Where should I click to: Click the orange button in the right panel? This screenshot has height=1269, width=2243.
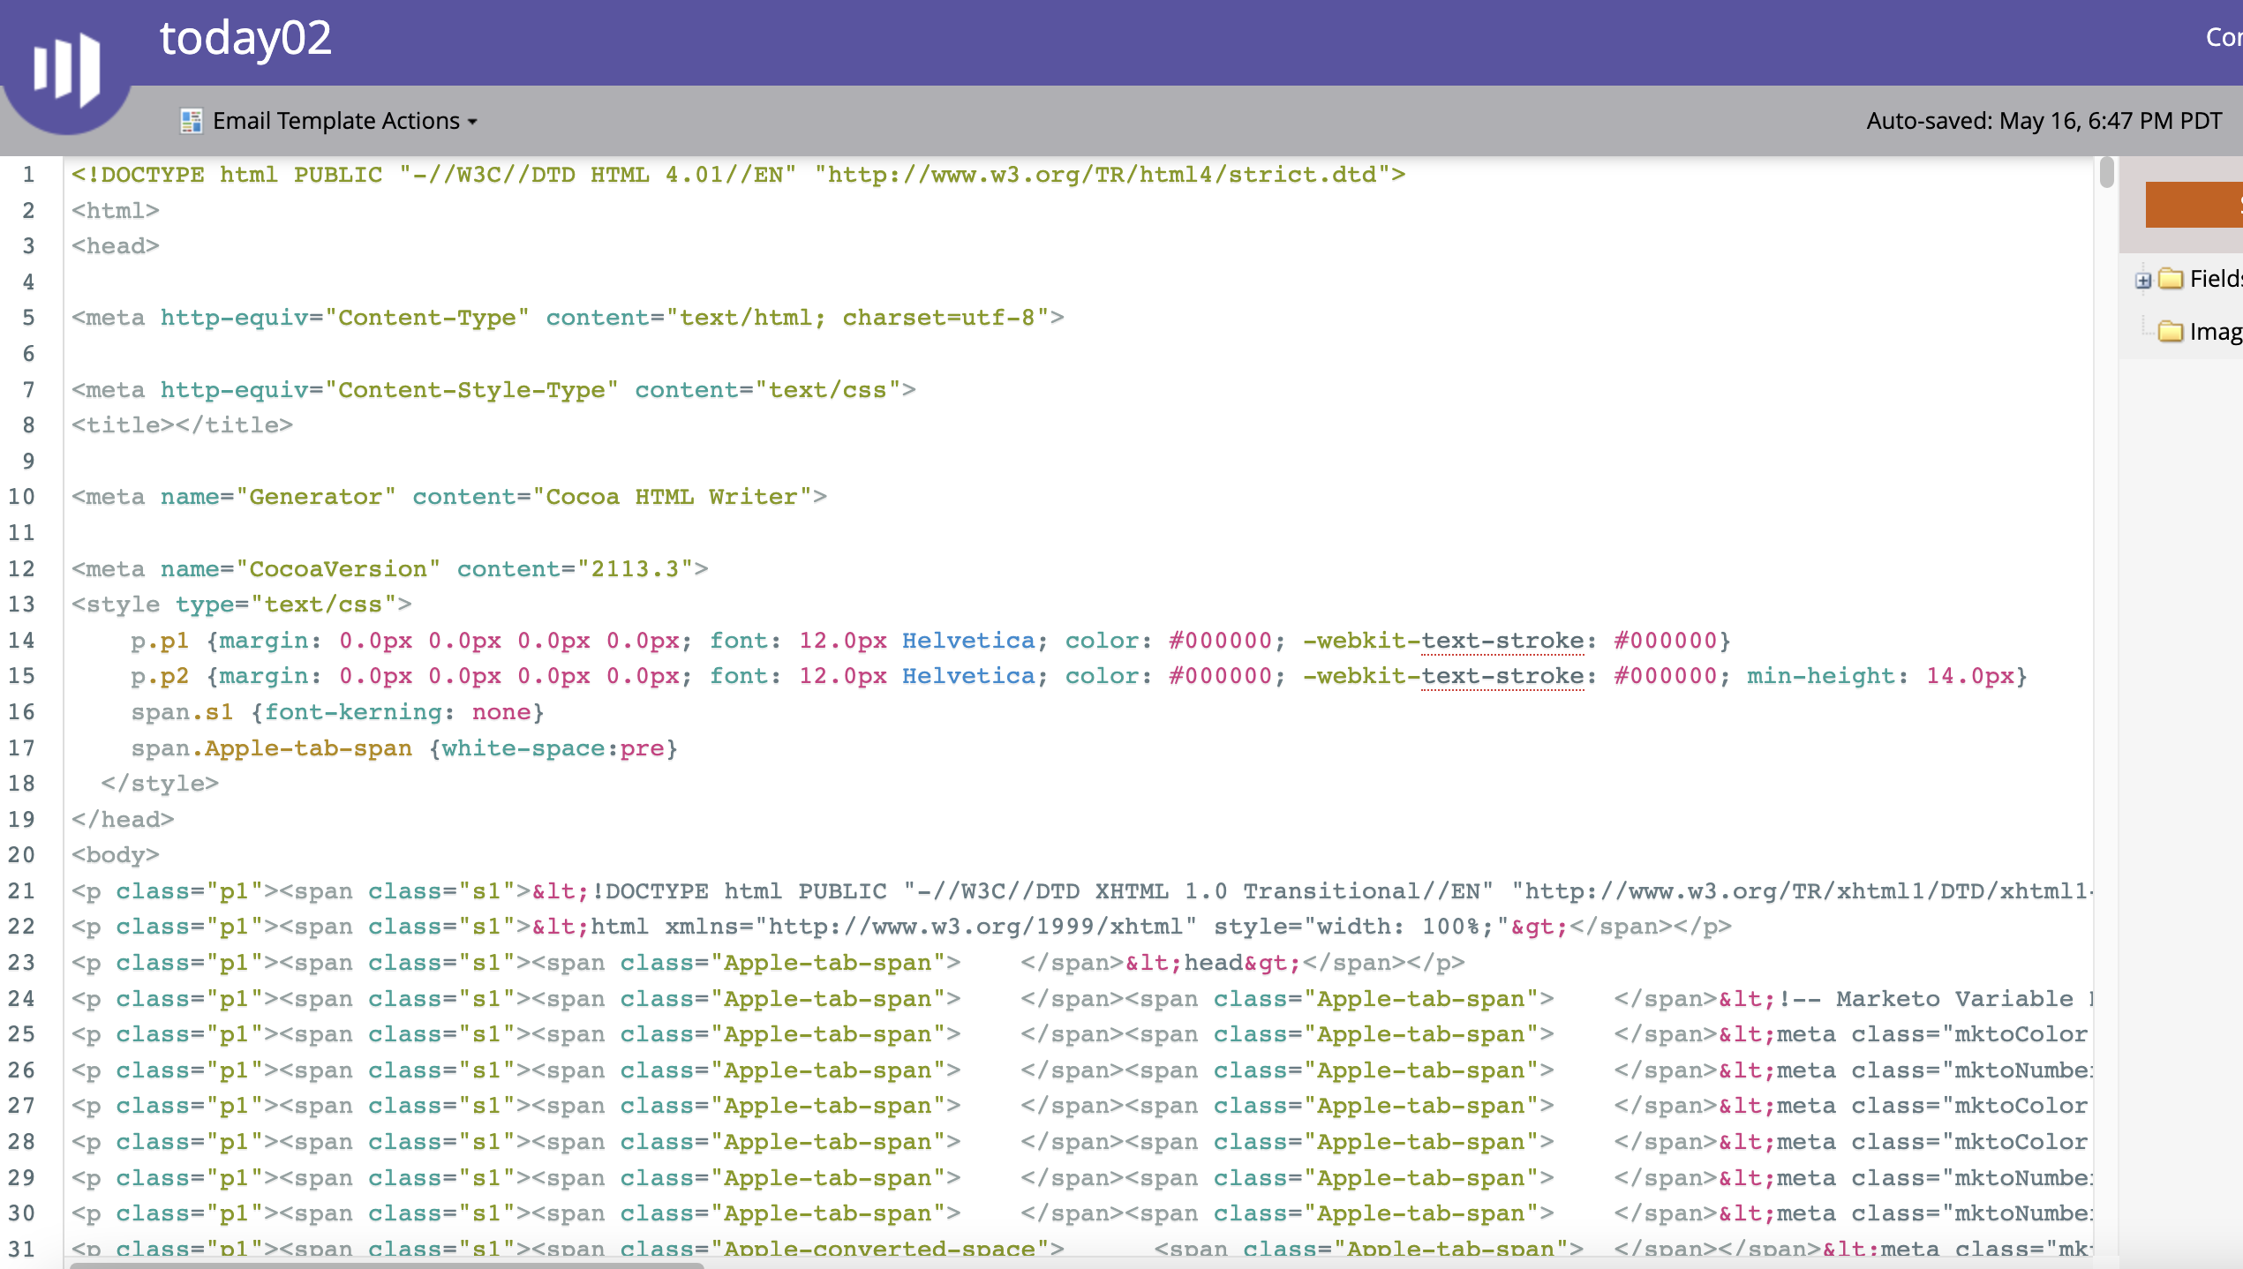[2198, 205]
